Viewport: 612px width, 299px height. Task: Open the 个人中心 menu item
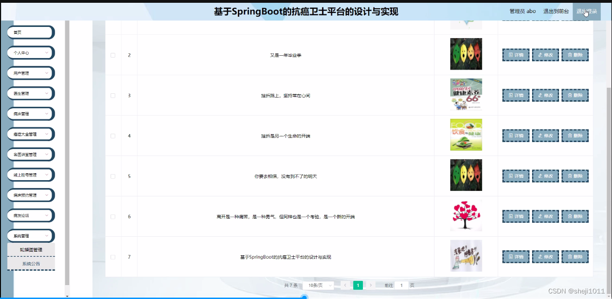tap(30, 52)
